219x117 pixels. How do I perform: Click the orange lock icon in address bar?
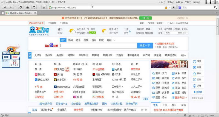(x=166, y=7)
